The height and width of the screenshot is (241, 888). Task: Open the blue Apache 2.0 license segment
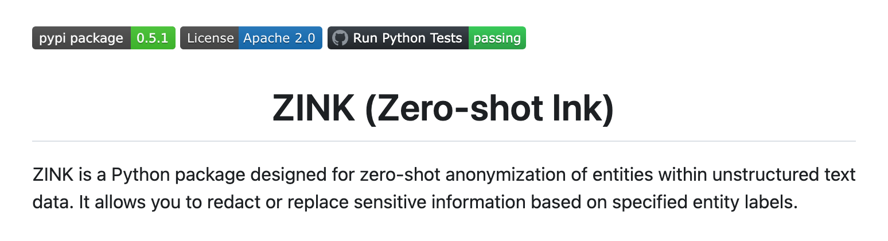pyautogui.click(x=280, y=38)
